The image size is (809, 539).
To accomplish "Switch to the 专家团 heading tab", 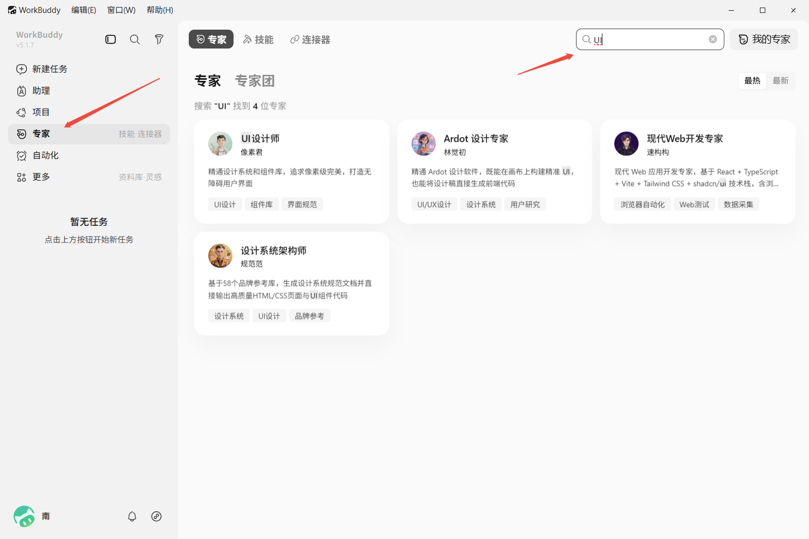I will point(255,81).
